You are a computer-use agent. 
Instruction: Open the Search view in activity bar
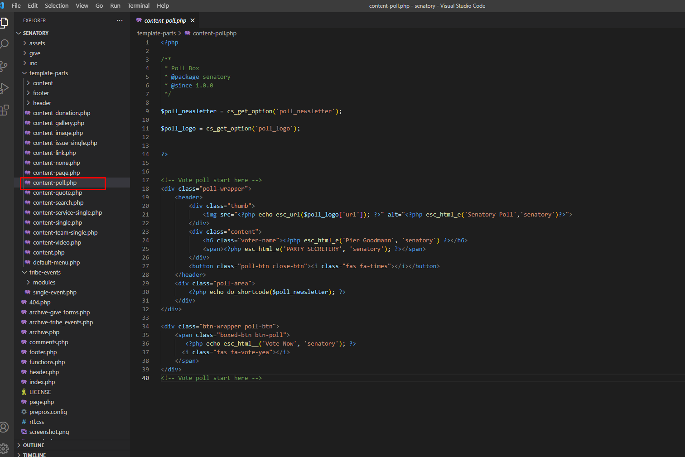click(4, 44)
